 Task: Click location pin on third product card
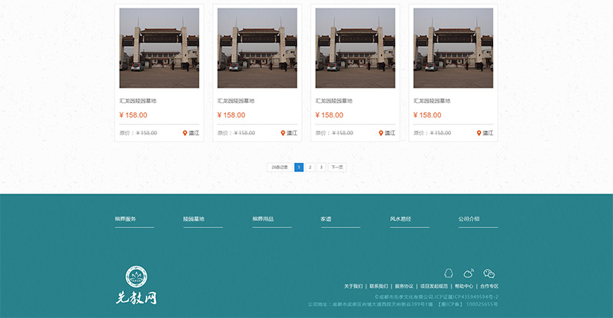(x=381, y=133)
